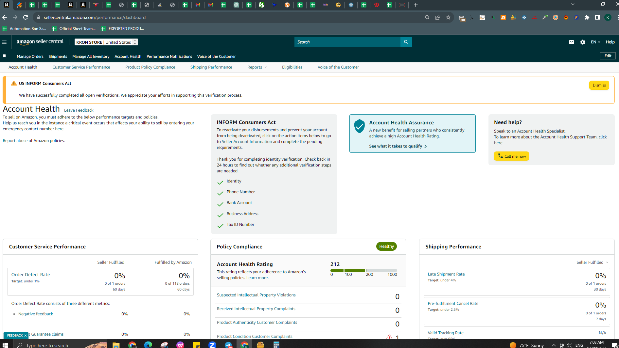Click the Healthy status badge
The image size is (619, 348).
tap(386, 246)
